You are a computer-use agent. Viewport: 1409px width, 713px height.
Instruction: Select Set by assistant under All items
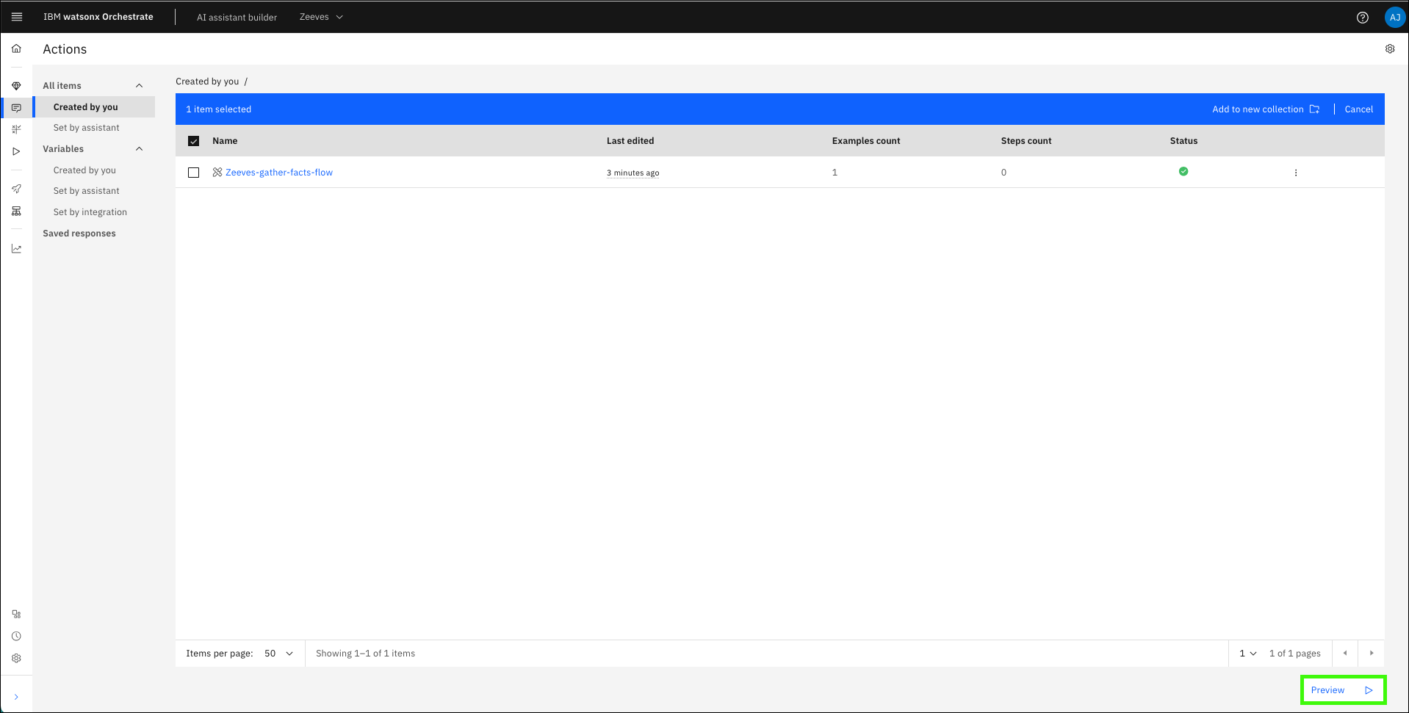tap(86, 128)
